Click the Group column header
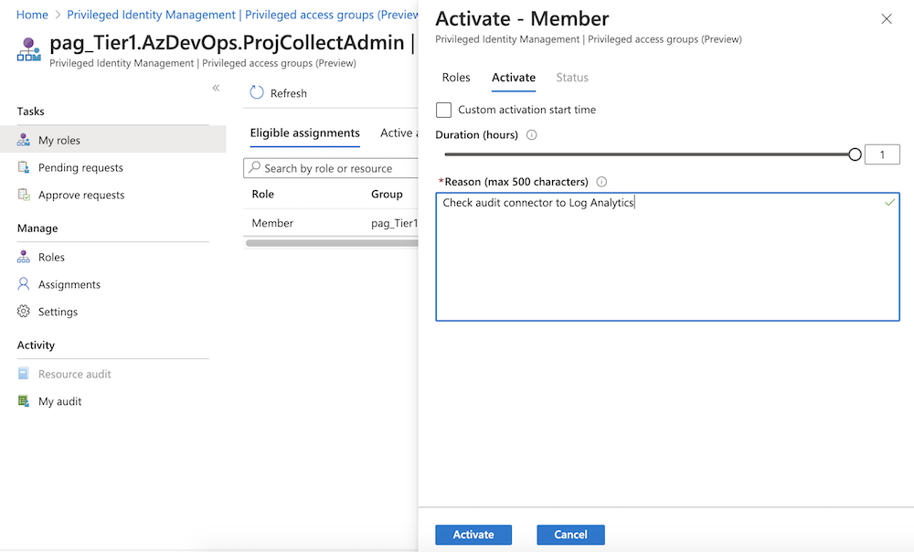 387,194
